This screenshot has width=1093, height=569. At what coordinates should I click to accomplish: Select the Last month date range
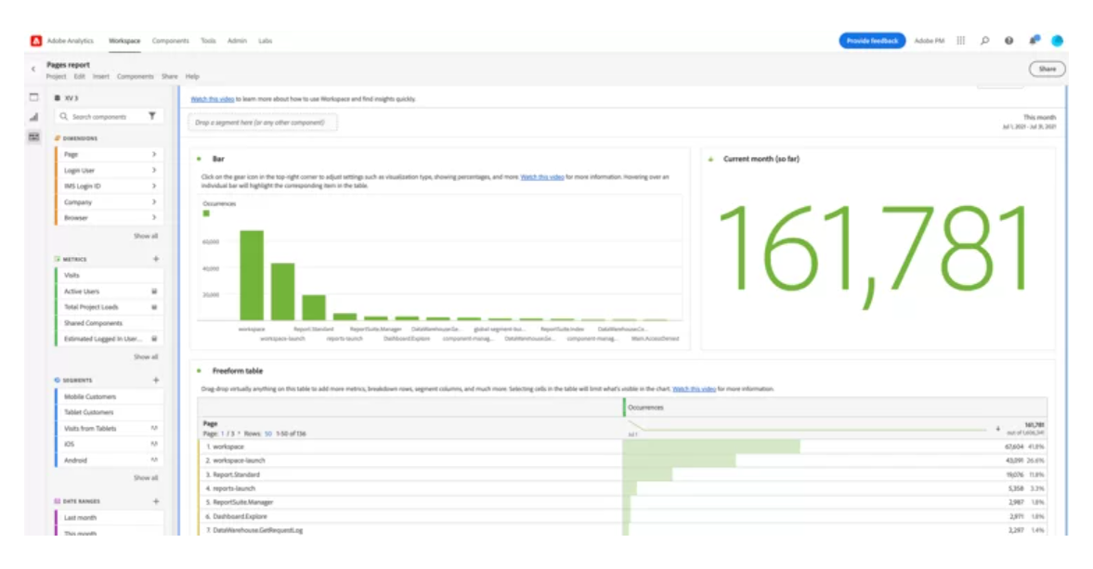110,517
